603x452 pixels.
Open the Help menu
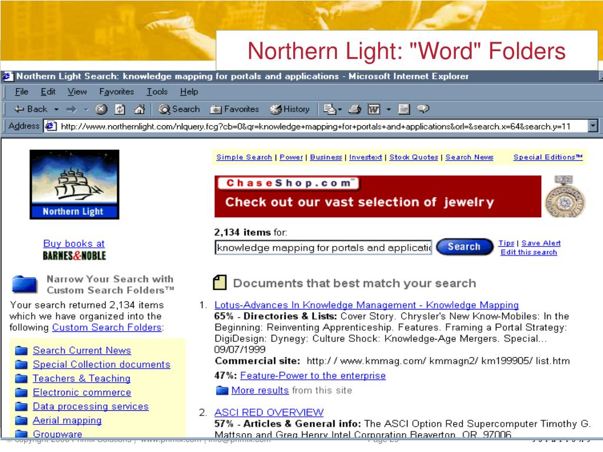coord(189,92)
